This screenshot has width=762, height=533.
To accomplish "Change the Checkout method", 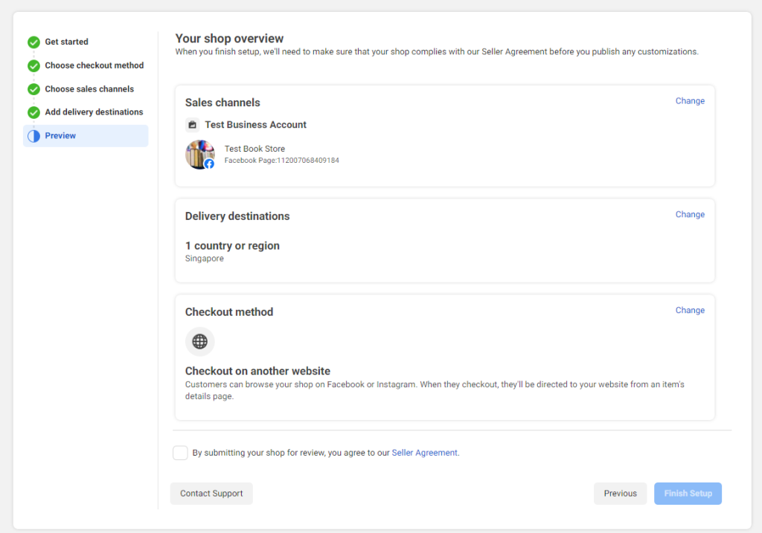I will (690, 310).
